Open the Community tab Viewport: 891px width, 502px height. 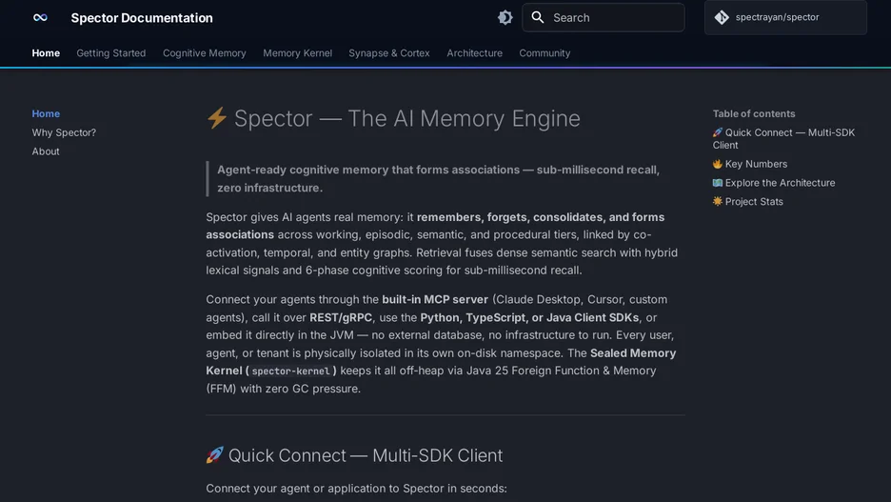544,53
